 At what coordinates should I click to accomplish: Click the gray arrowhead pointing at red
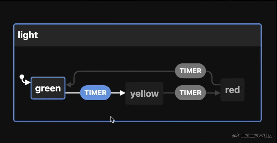[x=218, y=93]
